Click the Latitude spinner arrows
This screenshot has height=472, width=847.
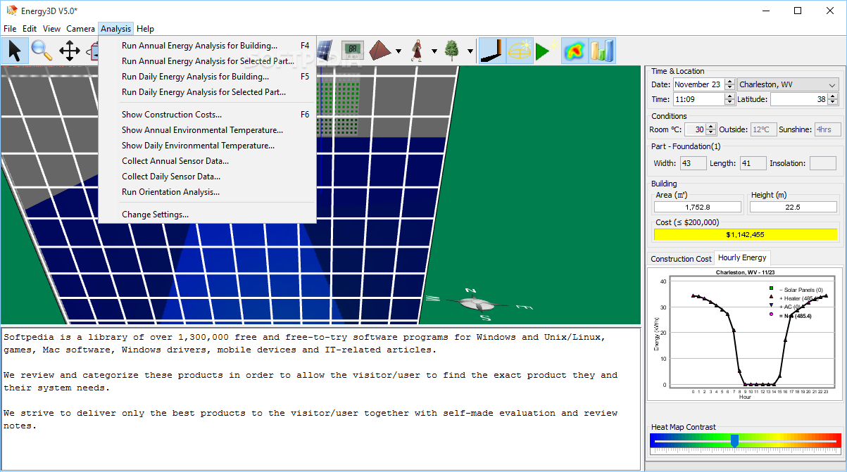[x=833, y=100]
